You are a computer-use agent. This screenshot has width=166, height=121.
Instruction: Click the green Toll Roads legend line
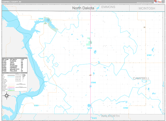pos(11,90)
